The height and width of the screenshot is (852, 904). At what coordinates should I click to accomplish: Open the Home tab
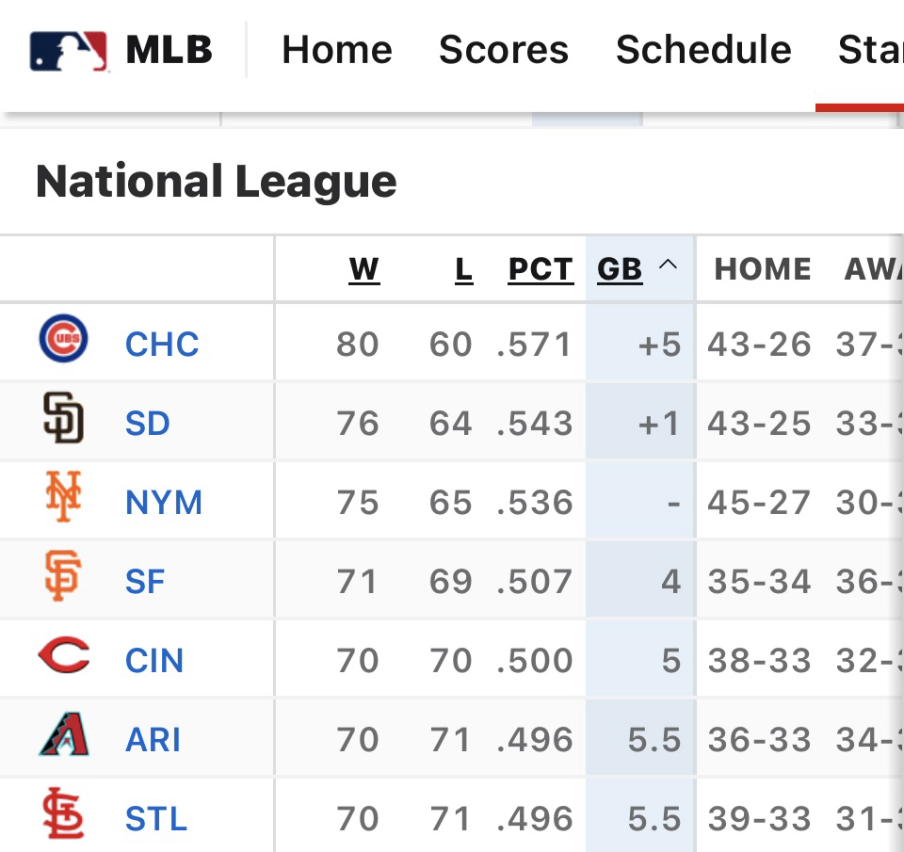click(336, 50)
